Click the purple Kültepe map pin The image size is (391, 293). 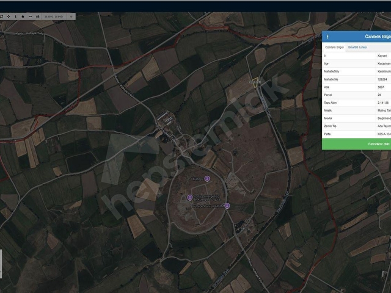click(207, 179)
